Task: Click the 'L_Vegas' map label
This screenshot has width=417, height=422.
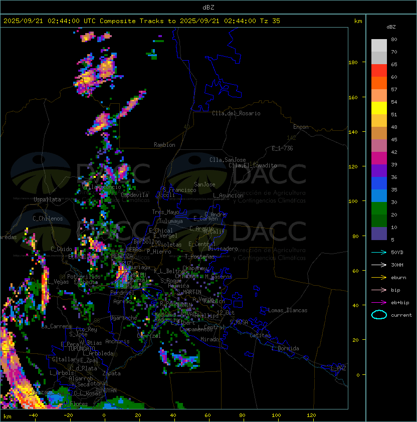Action: click(x=59, y=282)
